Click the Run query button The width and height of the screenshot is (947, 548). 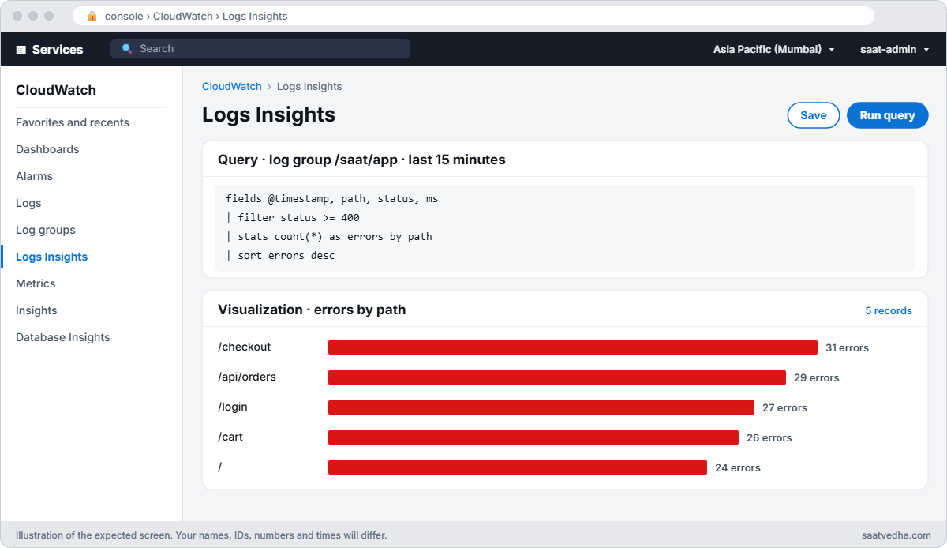[888, 115]
